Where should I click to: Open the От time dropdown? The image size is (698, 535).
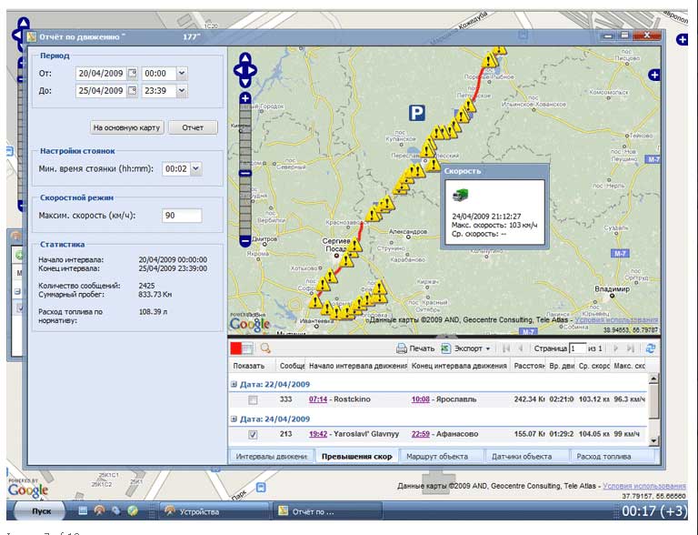(x=182, y=74)
